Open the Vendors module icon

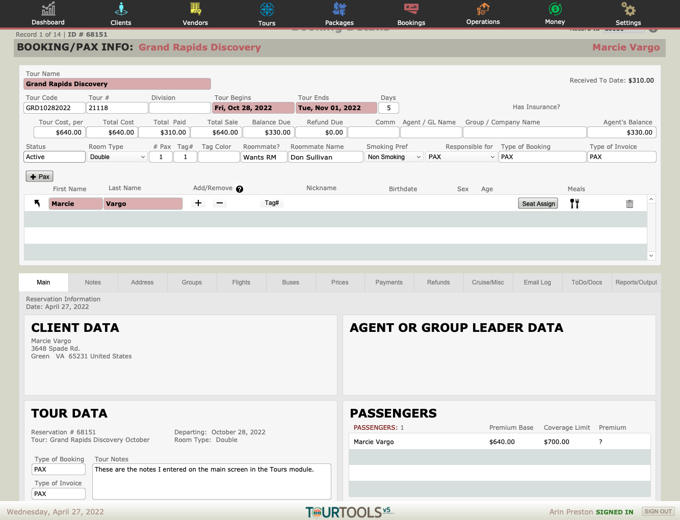[x=195, y=9]
